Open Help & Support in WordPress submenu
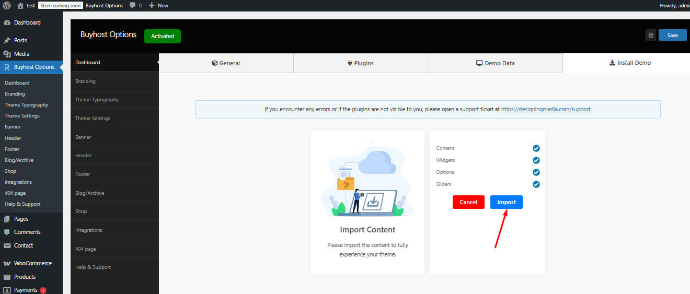Image resolution: width=690 pixels, height=294 pixels. tap(22, 204)
